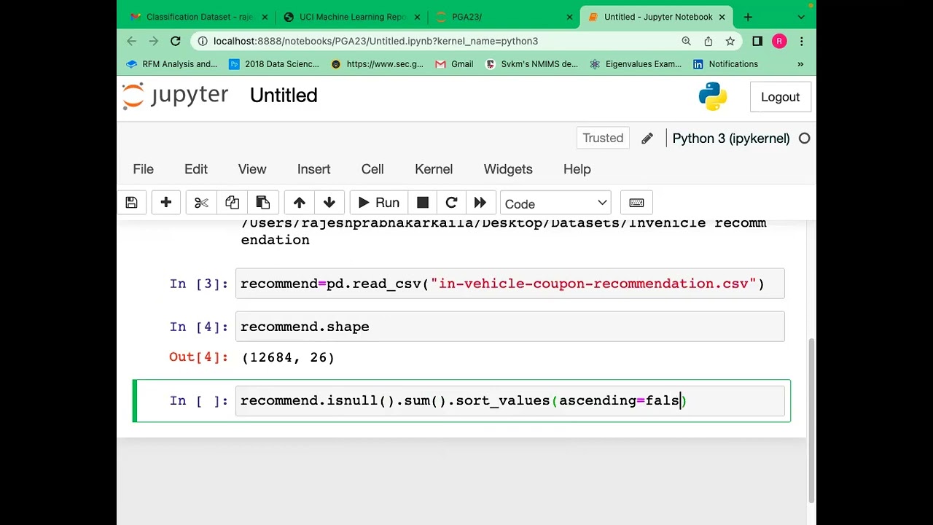Open the Help menu
Image resolution: width=933 pixels, height=525 pixels.
577,169
